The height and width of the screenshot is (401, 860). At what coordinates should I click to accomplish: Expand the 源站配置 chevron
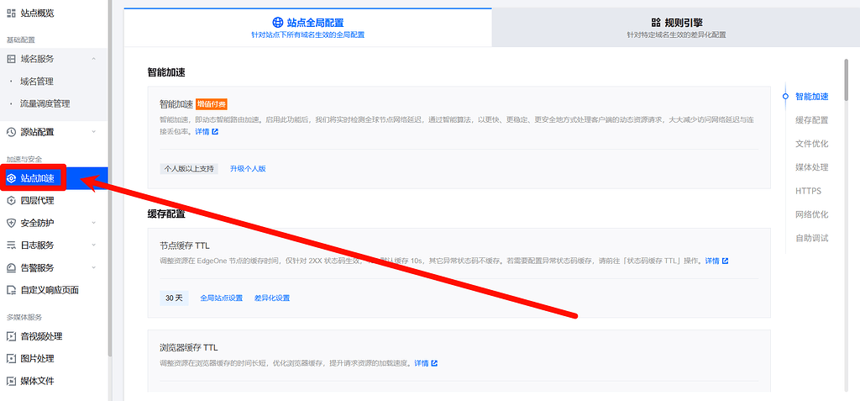pos(93,132)
